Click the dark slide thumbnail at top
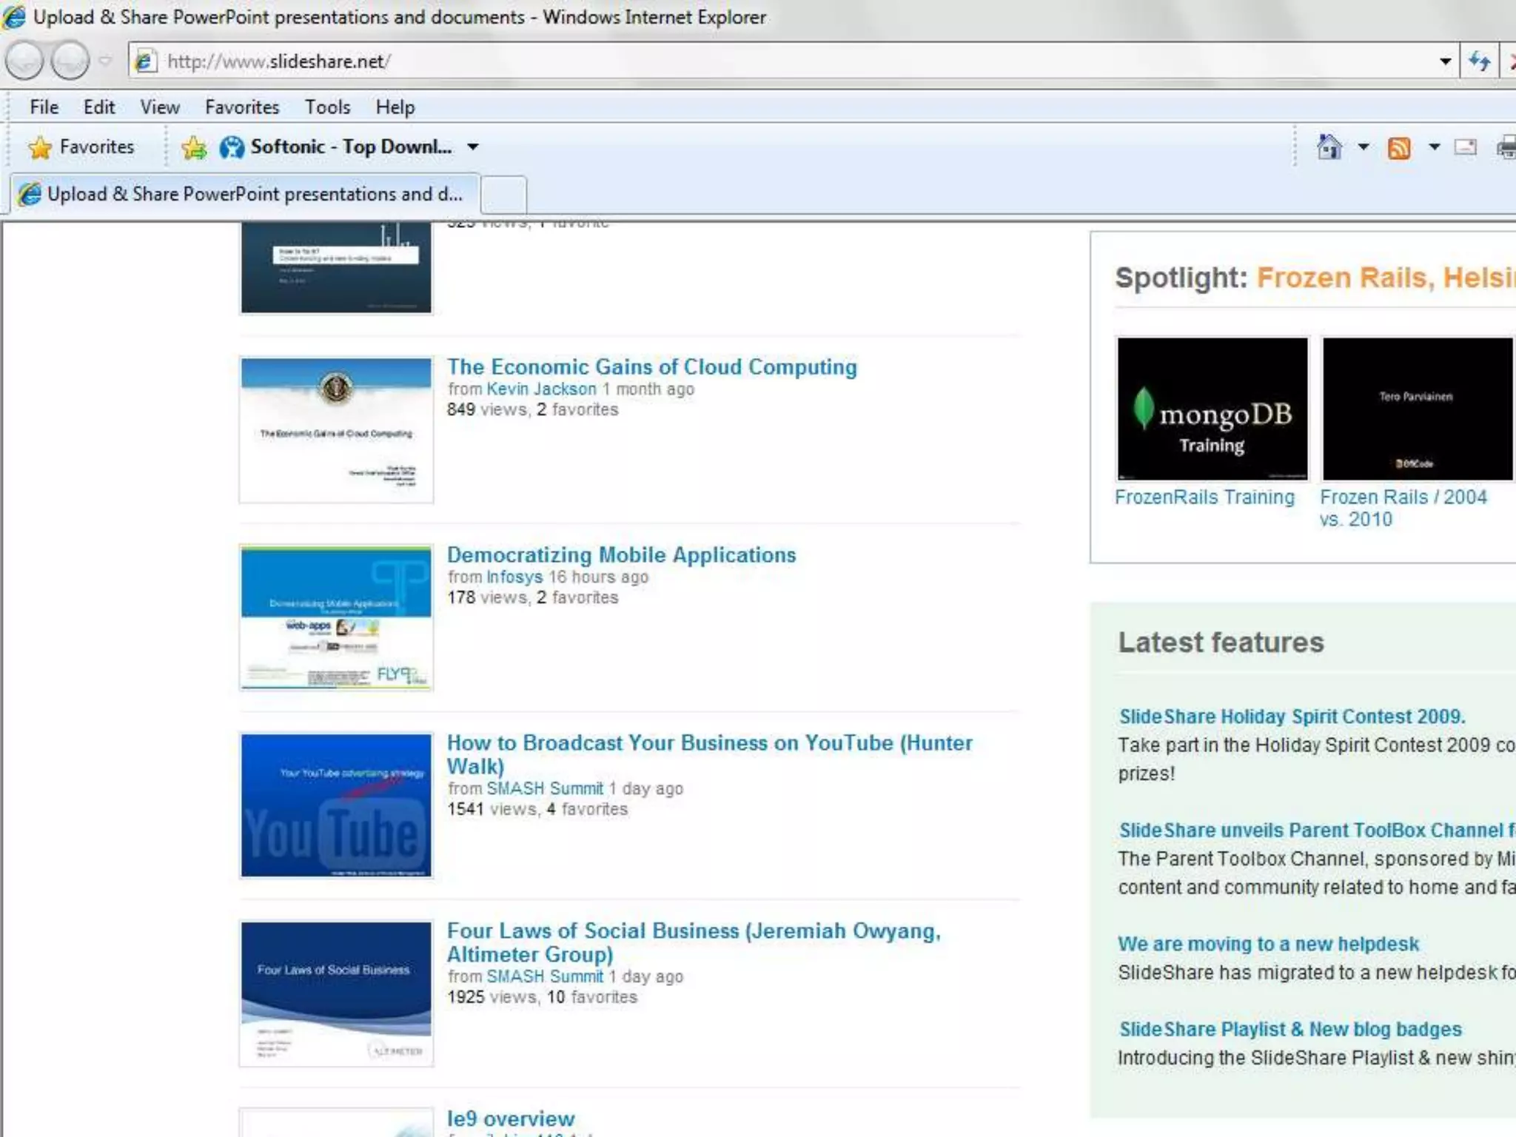This screenshot has height=1137, width=1516. [336, 268]
